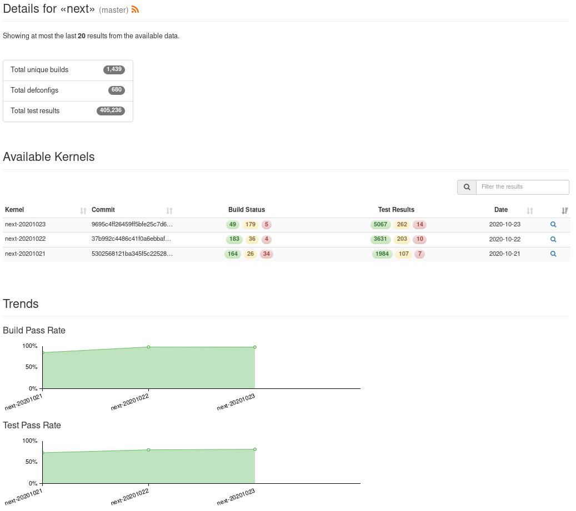Click the search magnifier icon beside filter box

point(467,187)
